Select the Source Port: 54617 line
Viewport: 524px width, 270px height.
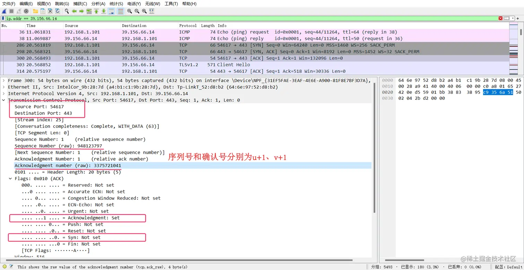39,107
